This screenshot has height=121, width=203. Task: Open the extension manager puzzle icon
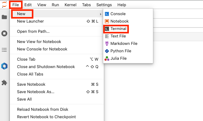click(4, 83)
